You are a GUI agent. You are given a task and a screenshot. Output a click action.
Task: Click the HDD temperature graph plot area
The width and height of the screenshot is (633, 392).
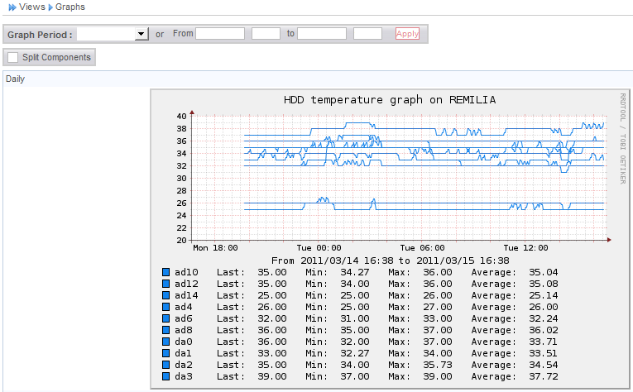point(398,178)
